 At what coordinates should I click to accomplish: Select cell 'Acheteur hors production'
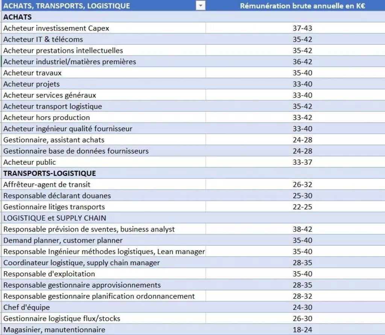tap(104, 117)
